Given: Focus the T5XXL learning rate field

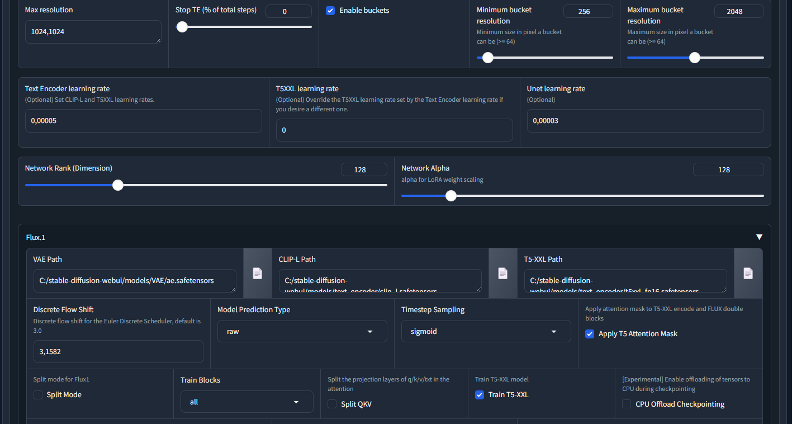Looking at the screenshot, I should click(x=395, y=130).
